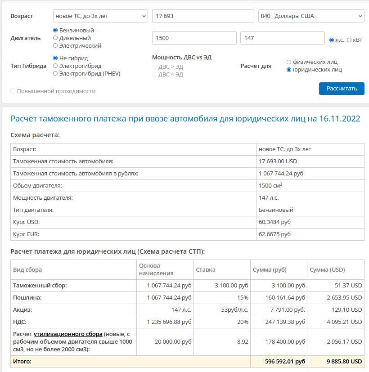Click the 17 693.00 USD value

[278, 161]
